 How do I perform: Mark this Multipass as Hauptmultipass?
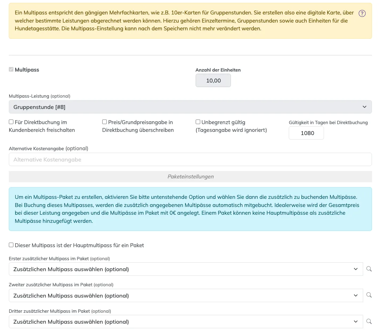pos(11,245)
